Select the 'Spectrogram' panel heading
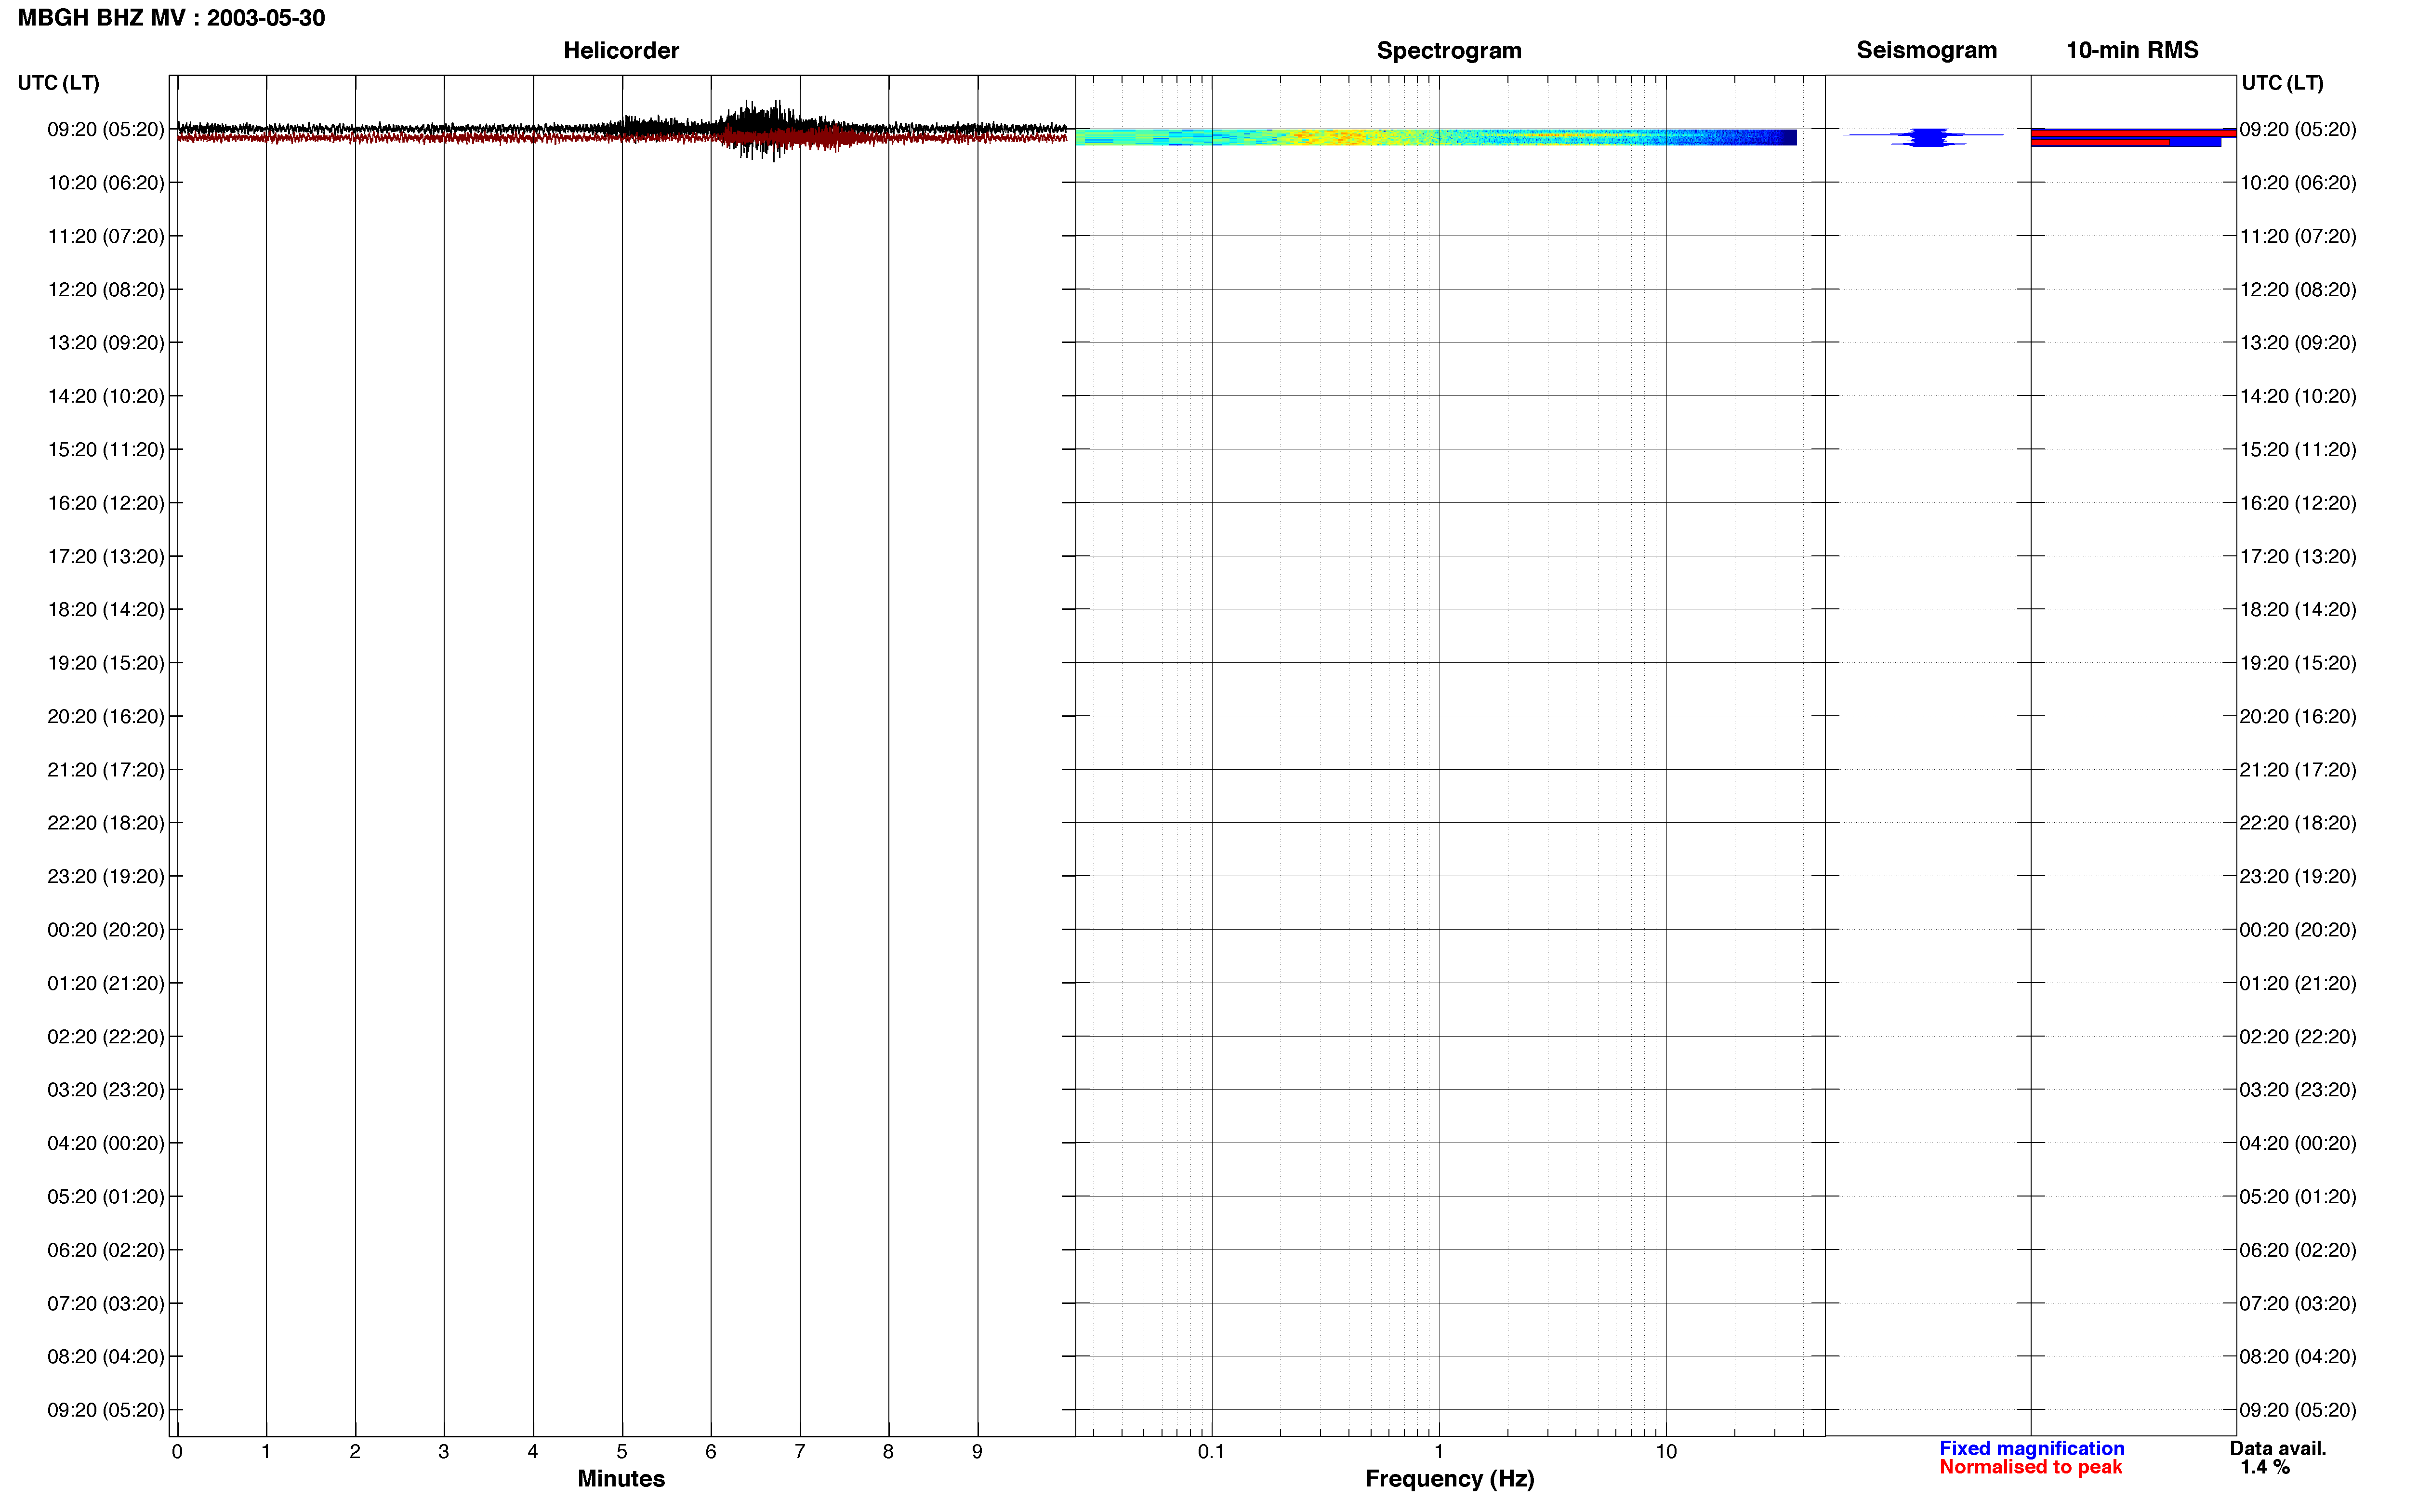The image size is (2418, 1512). [1449, 50]
